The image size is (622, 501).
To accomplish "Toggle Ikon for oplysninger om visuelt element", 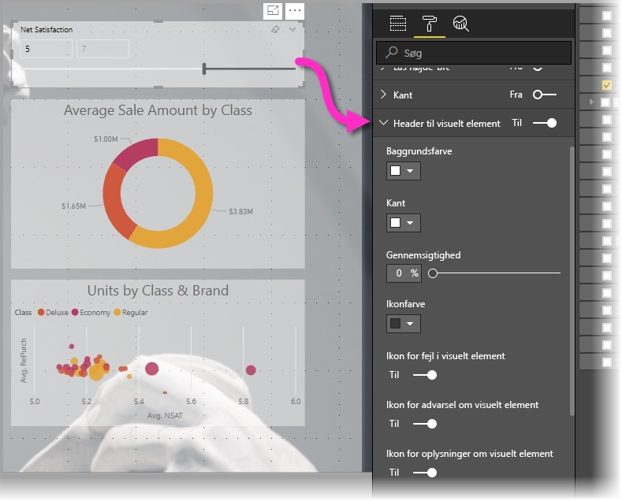I will [x=425, y=473].
